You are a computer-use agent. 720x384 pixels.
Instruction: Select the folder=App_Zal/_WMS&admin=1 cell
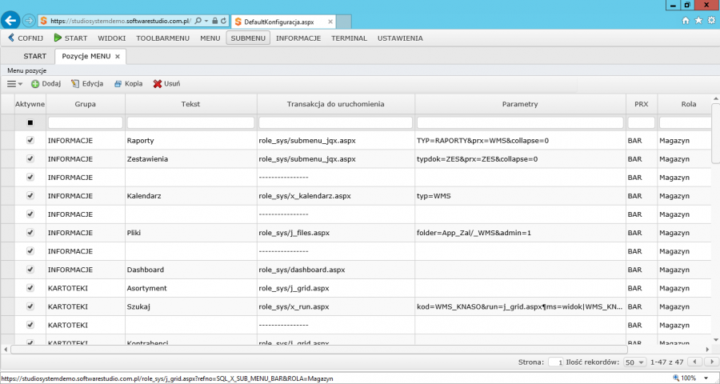520,233
